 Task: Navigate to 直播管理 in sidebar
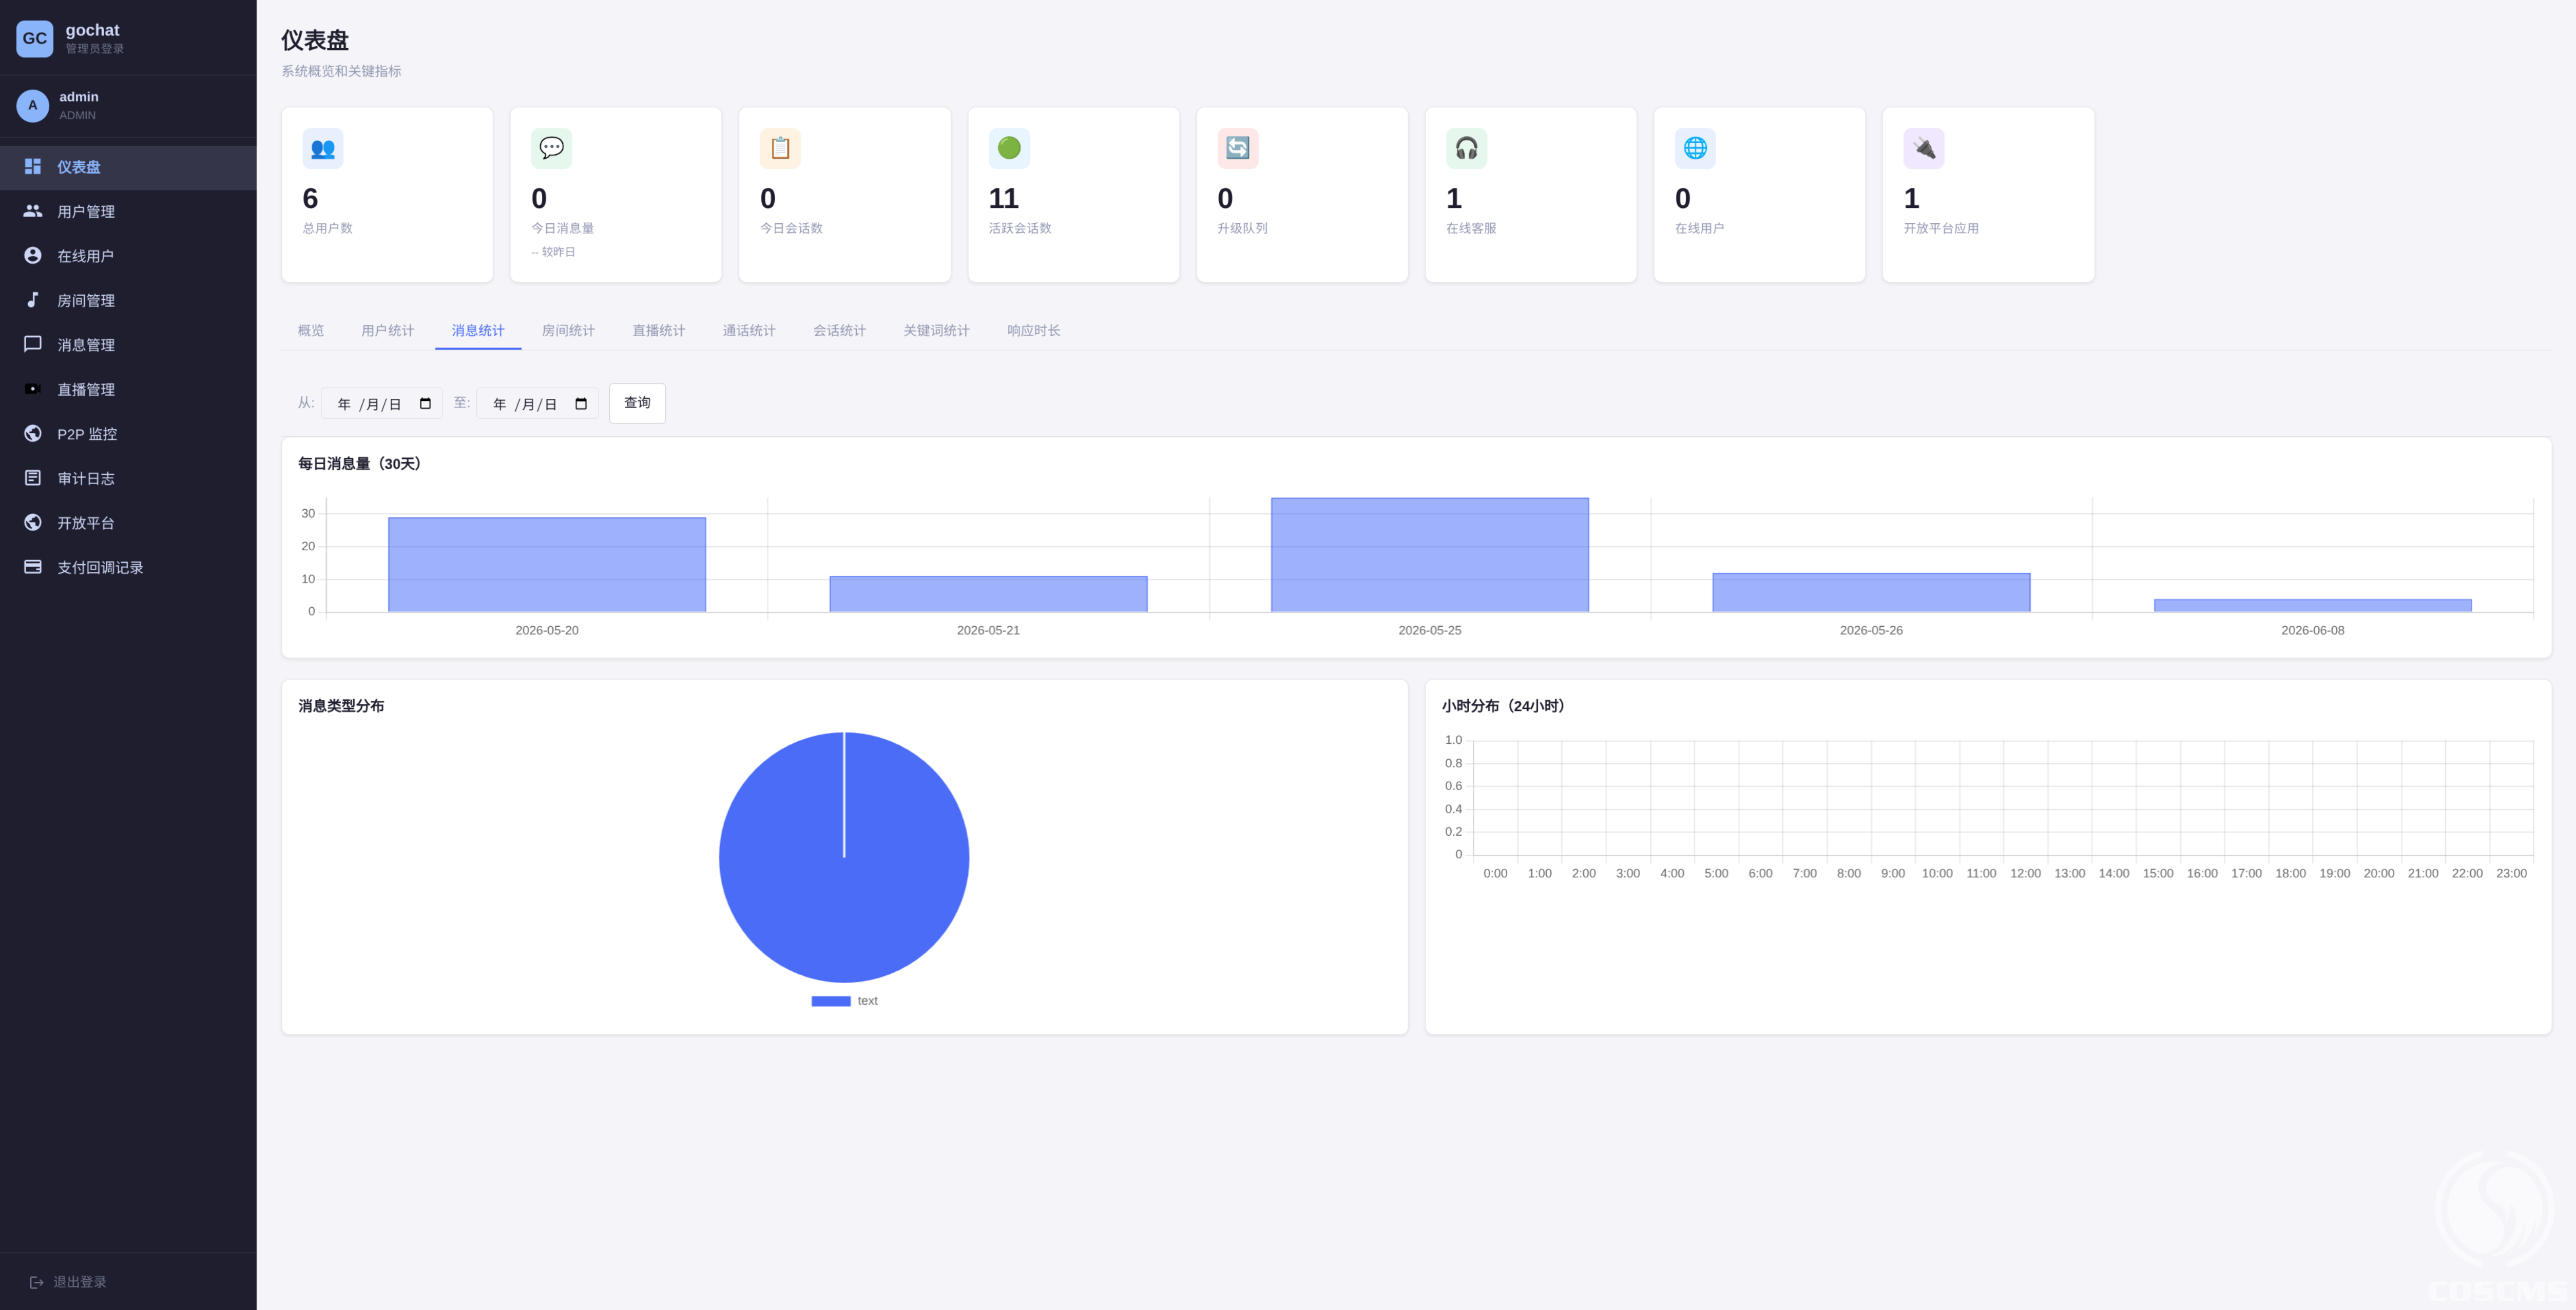[x=128, y=389]
